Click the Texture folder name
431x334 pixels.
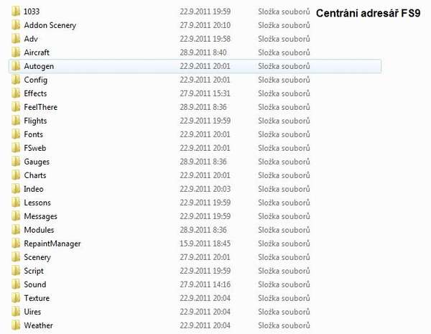37,298
